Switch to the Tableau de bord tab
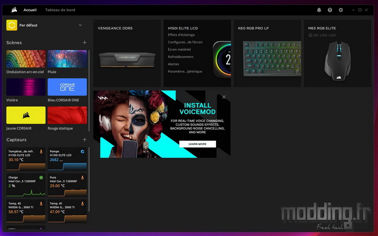The image size is (378, 236). [60, 10]
